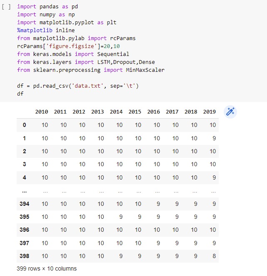Click the ellipsis row index cell
This screenshot has width=267, height=276.
tap(25, 192)
